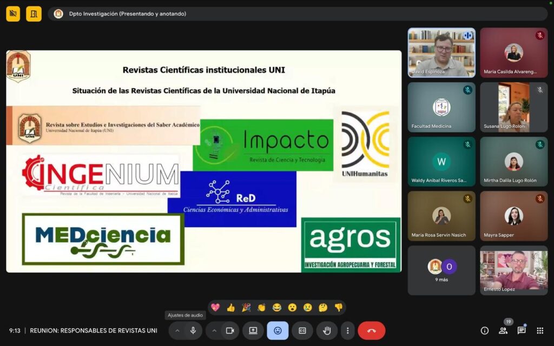Open meeting details info icon

(485, 331)
